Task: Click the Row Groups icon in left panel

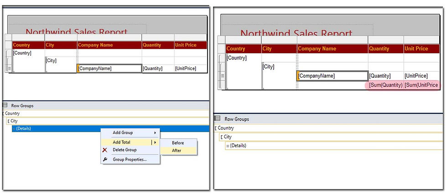Action: (x=5, y=105)
